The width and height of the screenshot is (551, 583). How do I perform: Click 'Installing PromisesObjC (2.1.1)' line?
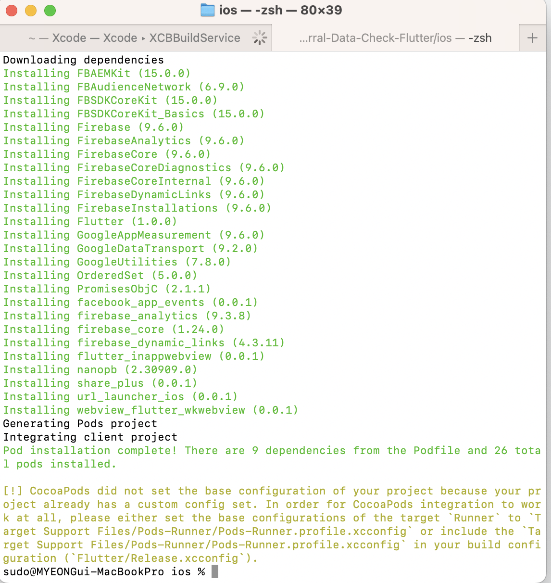click(107, 289)
